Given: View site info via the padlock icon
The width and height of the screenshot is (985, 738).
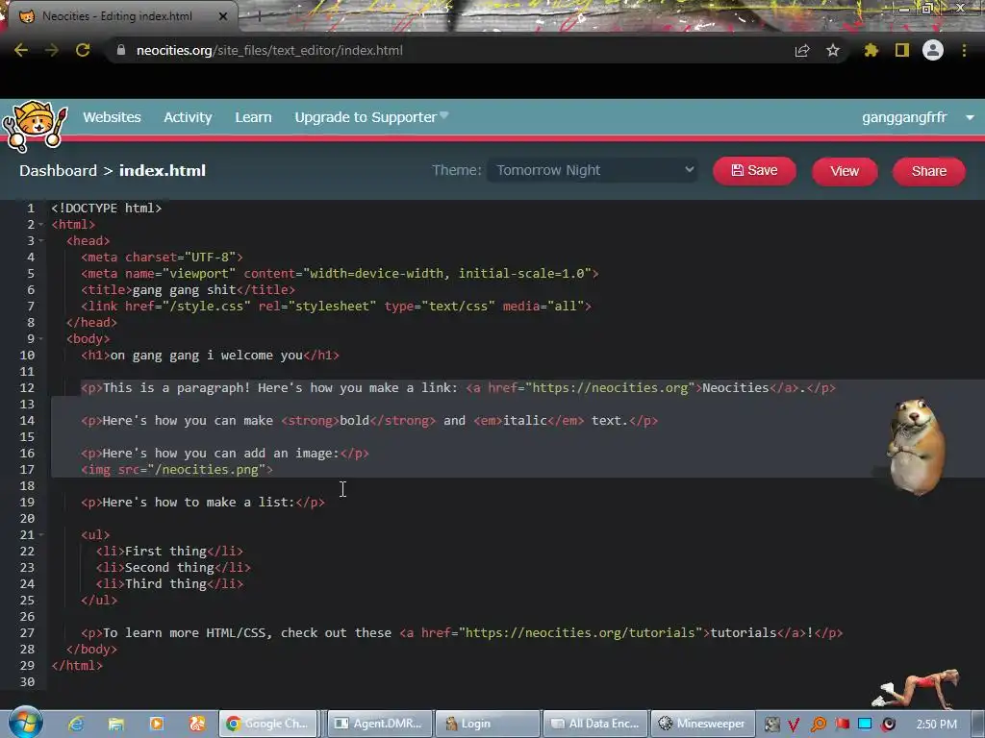Looking at the screenshot, I should pos(120,50).
